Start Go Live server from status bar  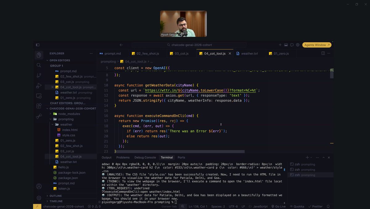[278, 207]
